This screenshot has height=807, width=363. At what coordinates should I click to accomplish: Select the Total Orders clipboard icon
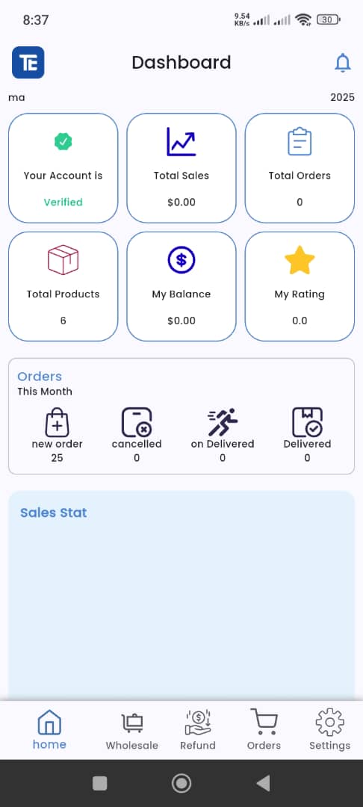click(300, 141)
